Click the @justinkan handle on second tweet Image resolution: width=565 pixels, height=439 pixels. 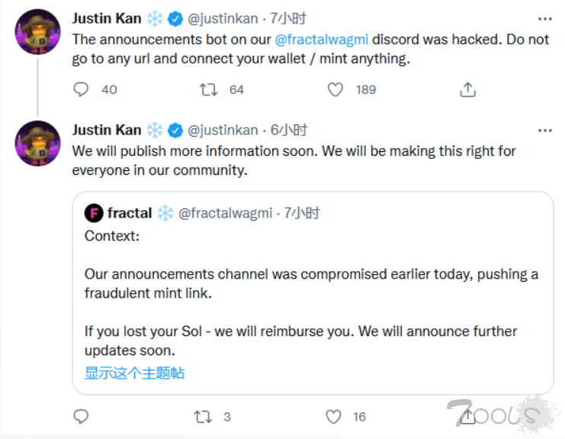click(x=223, y=130)
